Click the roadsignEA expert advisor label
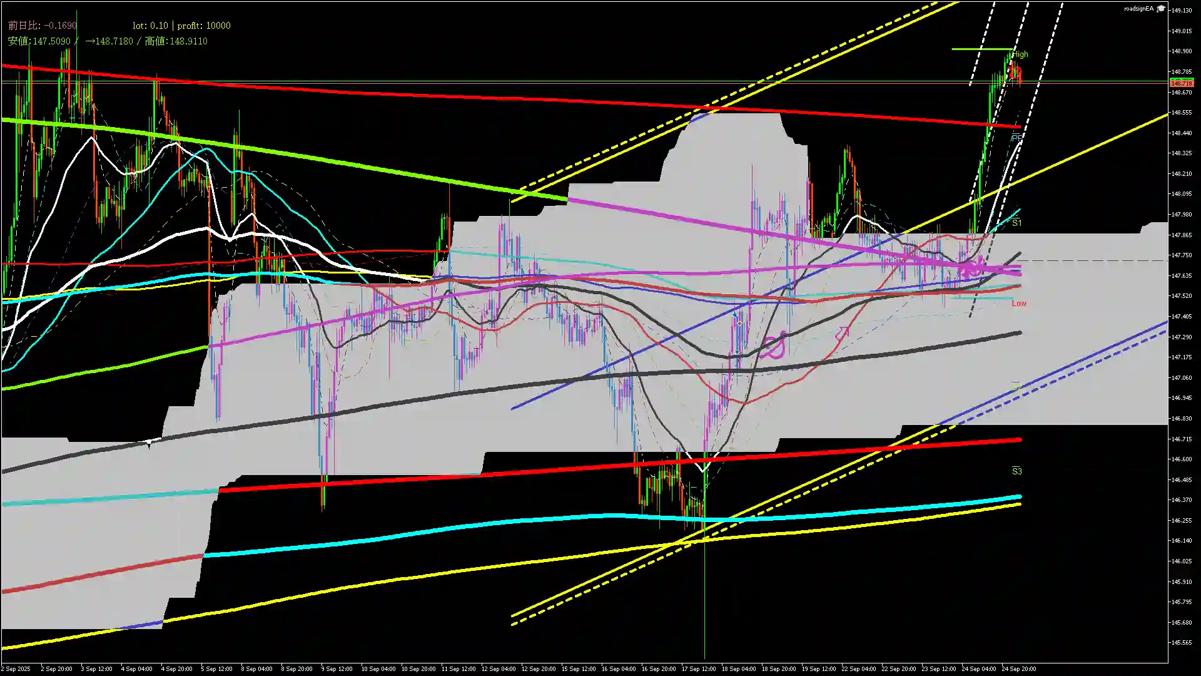The width and height of the screenshot is (1201, 676). (1138, 9)
